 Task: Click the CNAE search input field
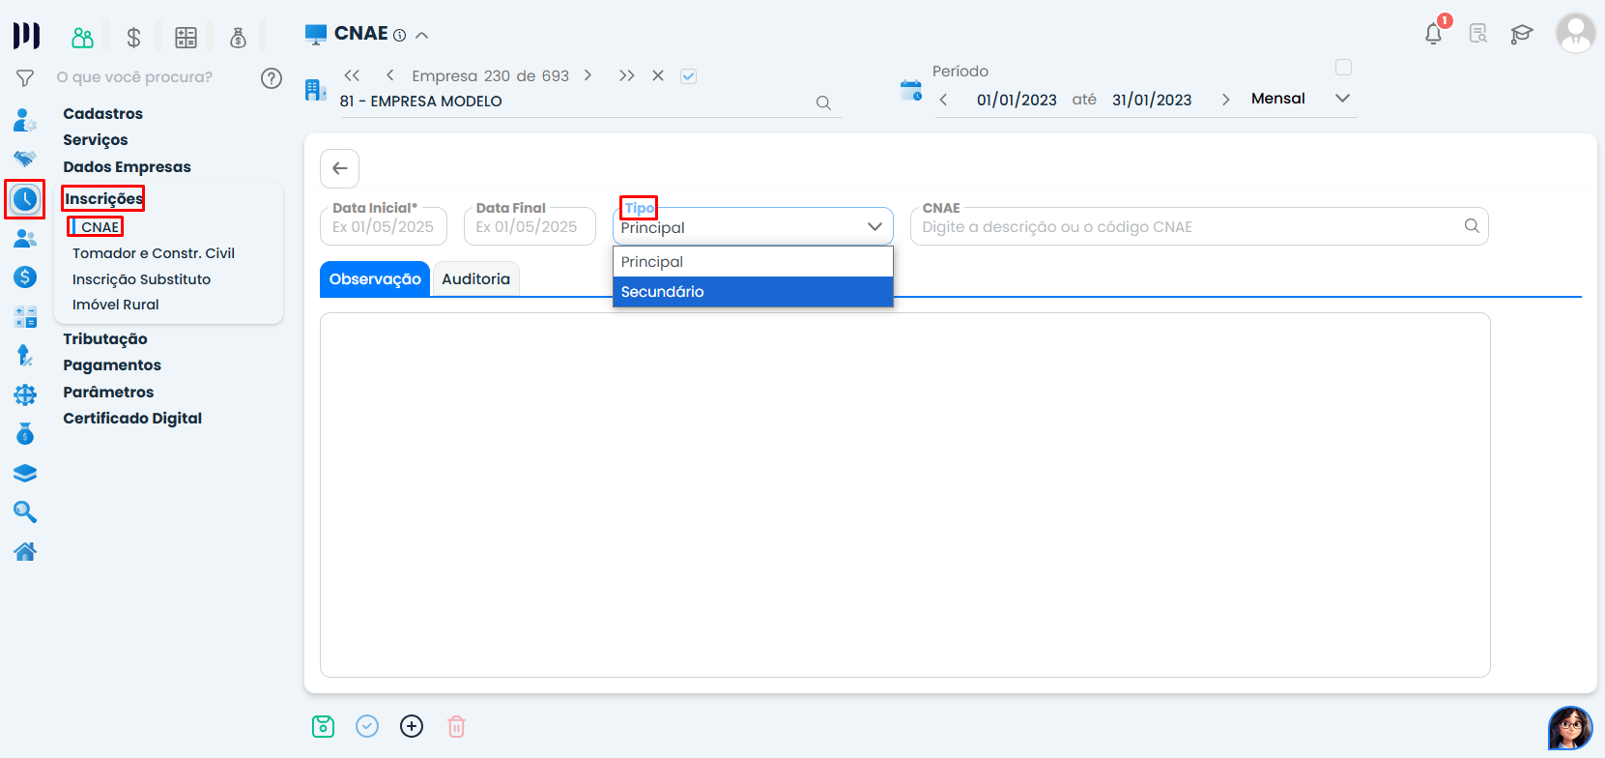pyautogui.click(x=1189, y=227)
